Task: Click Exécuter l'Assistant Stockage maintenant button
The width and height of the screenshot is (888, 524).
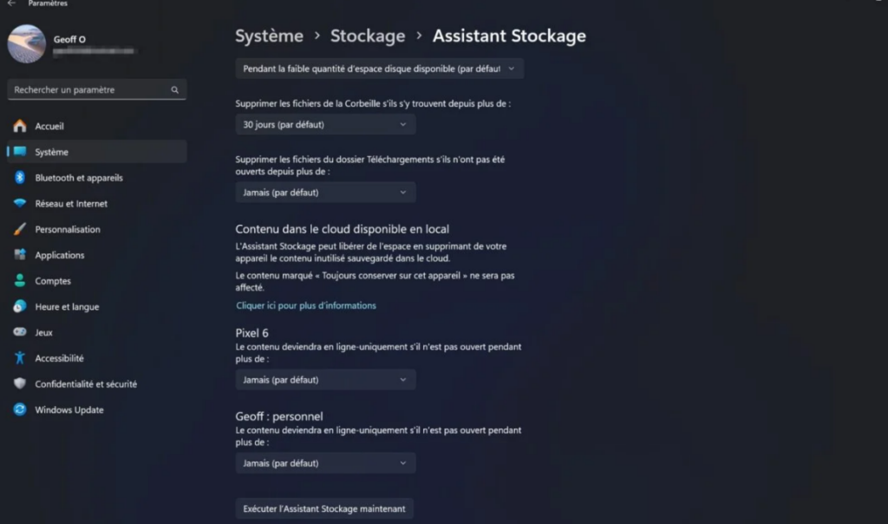Action: [324, 508]
